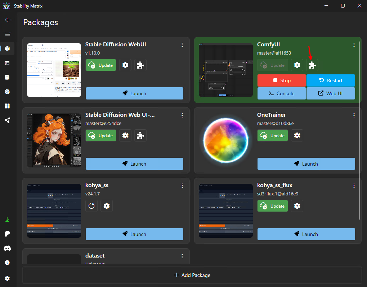
Task: Open kohya_ss v24.1.7 settings gear
Action: [107, 206]
